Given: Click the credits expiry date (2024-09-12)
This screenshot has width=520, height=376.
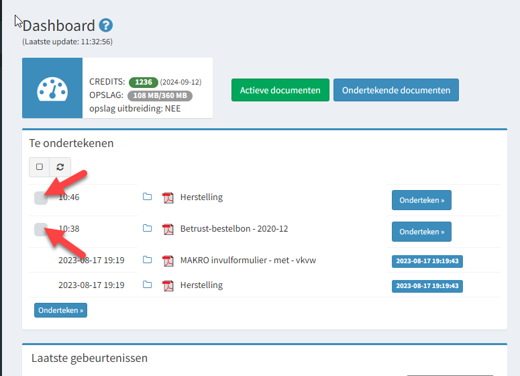Looking at the screenshot, I should 180,82.
